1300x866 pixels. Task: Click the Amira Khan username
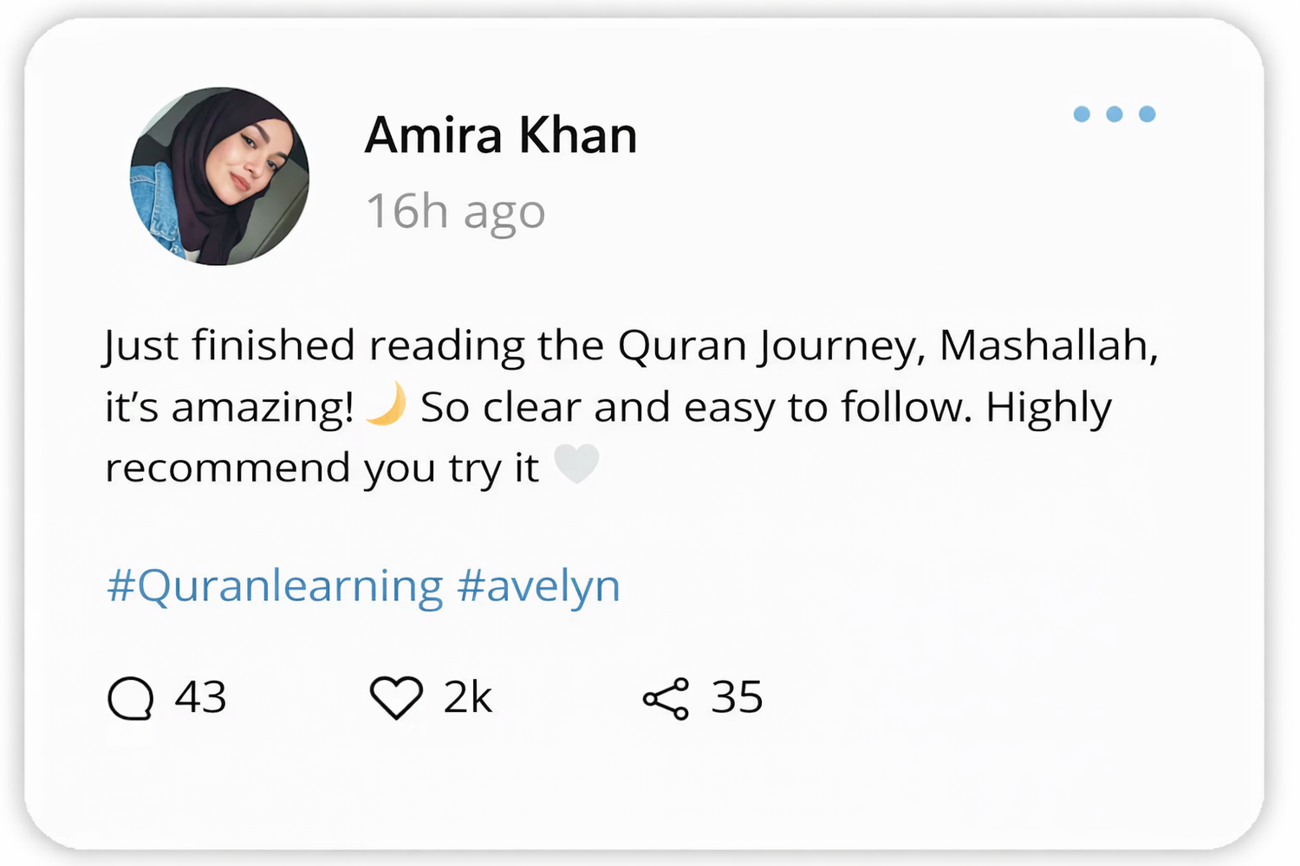[x=501, y=136]
